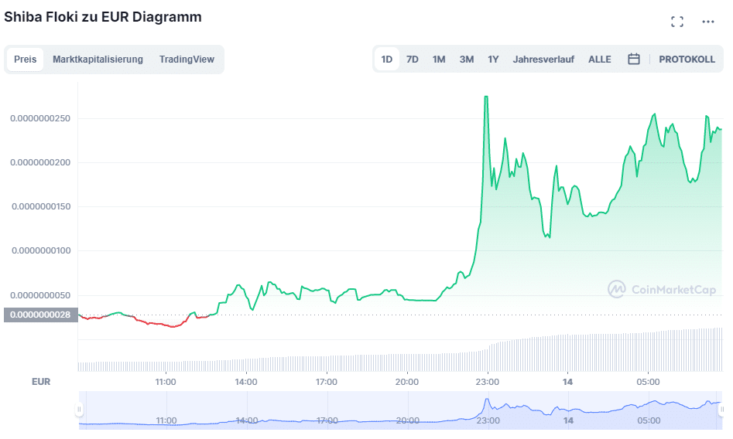733x439 pixels.
Task: Click the 0.0000000200 y-axis label
Action: (x=40, y=162)
